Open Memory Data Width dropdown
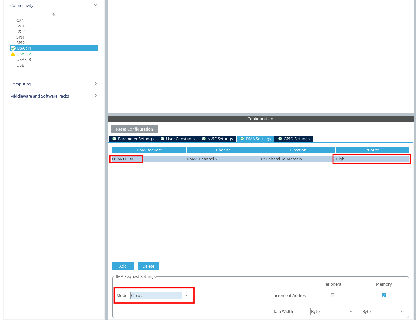The height and width of the screenshot is (322, 417). coord(384,311)
